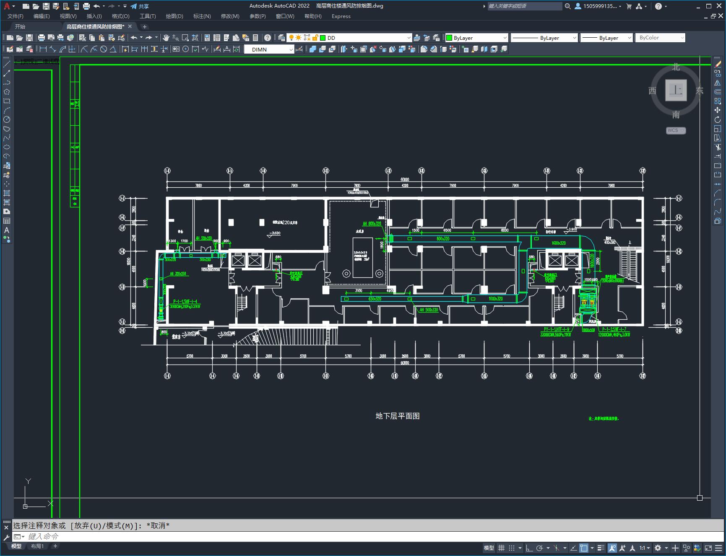Select the Multiline Text tool 'A'
This screenshot has width=726, height=556.
7,230
